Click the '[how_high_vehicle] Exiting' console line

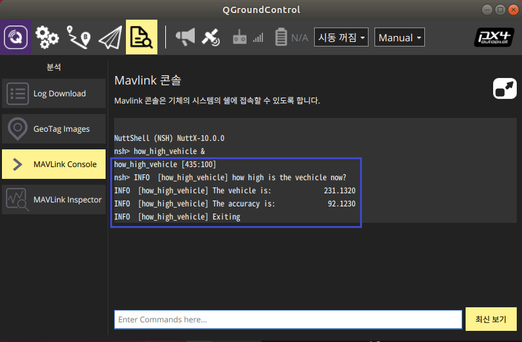[177, 217]
